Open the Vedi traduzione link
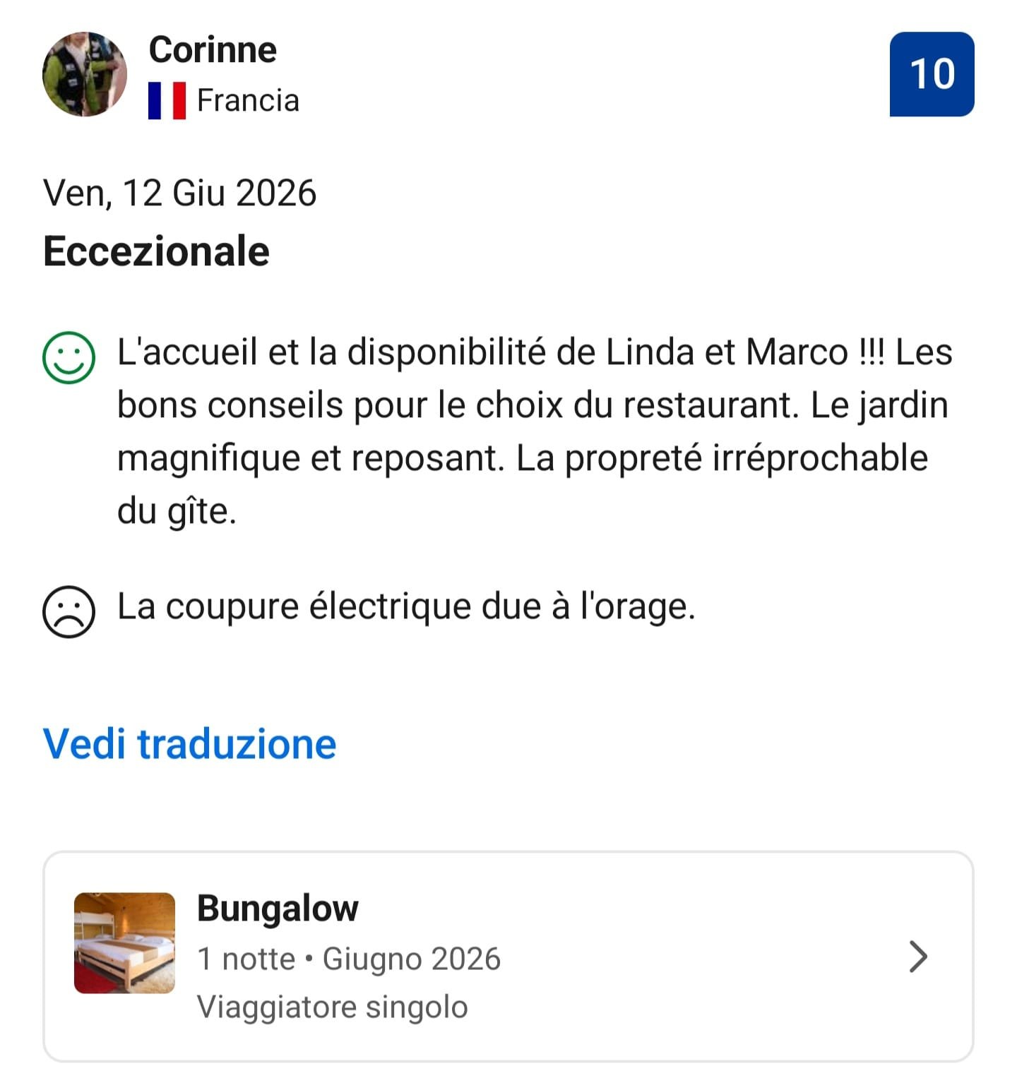1017x1066 pixels. [190, 744]
